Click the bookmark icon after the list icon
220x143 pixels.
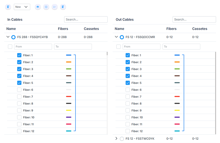tap(63, 7)
